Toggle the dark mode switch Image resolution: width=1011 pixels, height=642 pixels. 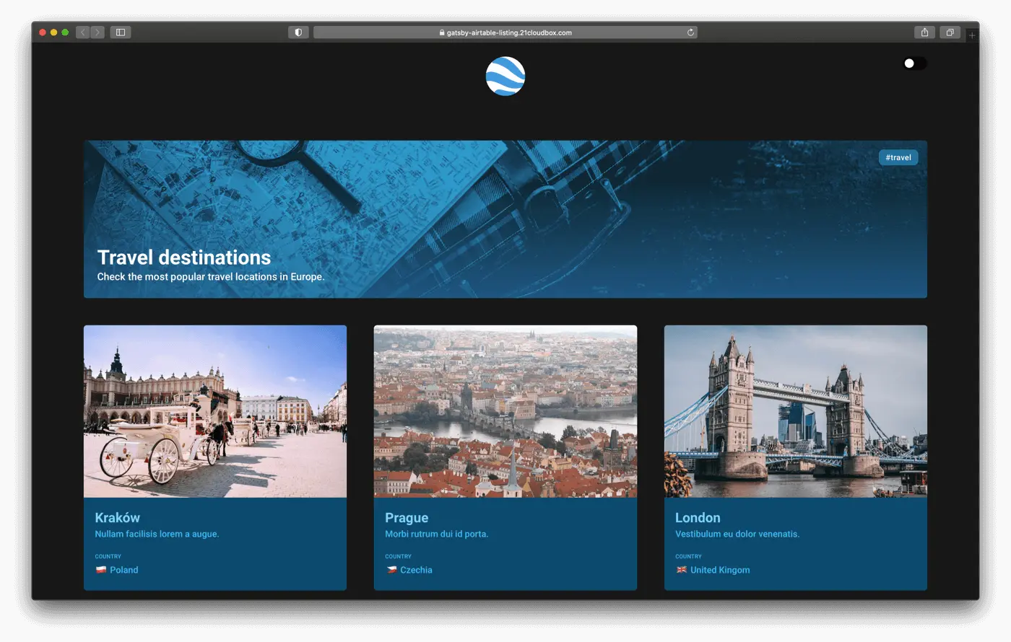914,63
